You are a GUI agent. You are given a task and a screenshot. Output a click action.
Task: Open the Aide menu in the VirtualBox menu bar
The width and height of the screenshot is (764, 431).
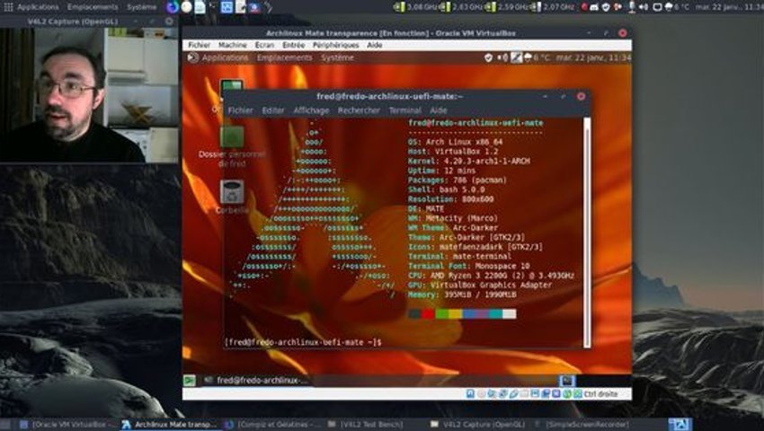pyautogui.click(x=374, y=45)
